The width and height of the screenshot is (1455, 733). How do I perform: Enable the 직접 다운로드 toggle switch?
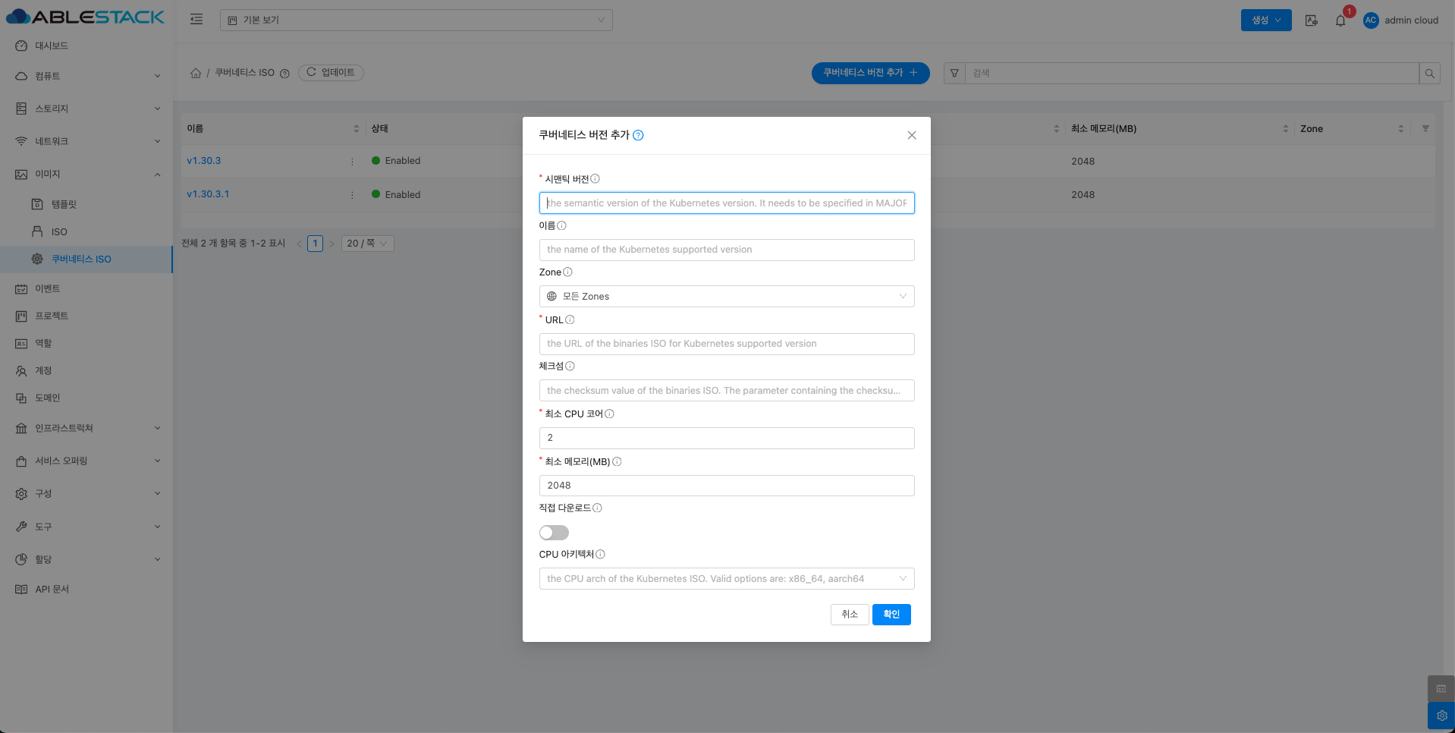tap(554, 533)
